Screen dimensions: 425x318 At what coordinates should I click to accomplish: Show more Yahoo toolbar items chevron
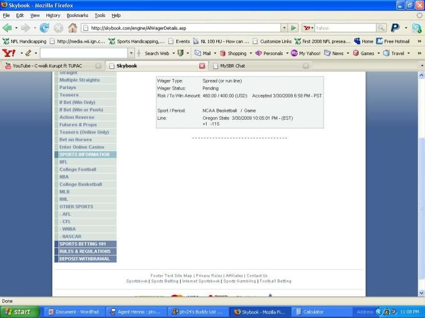(x=419, y=54)
